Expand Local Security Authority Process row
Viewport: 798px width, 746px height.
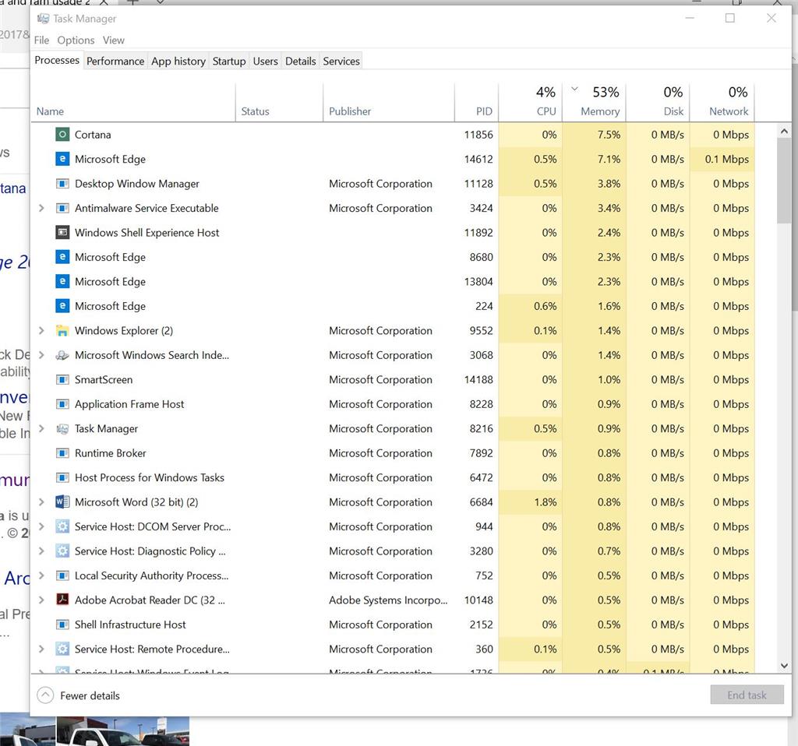tap(41, 575)
